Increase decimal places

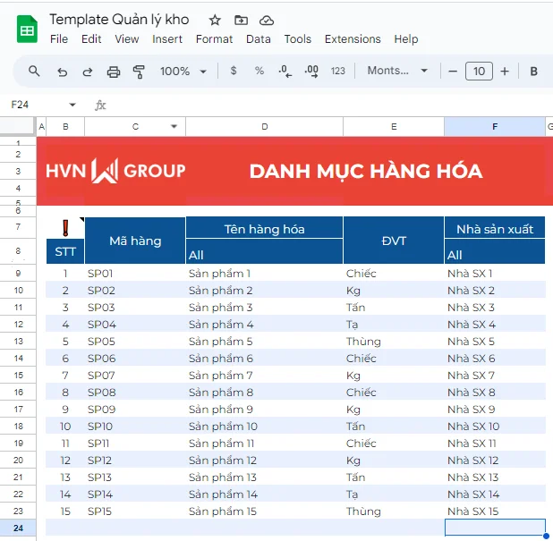pos(311,72)
